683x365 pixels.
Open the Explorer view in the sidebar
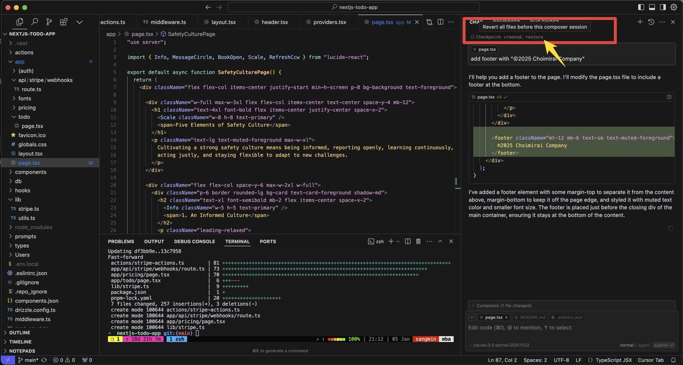click(x=20, y=22)
